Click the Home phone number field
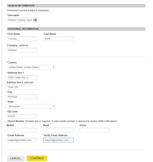The width and height of the screenshot is (153, 162). [x=95, y=130]
